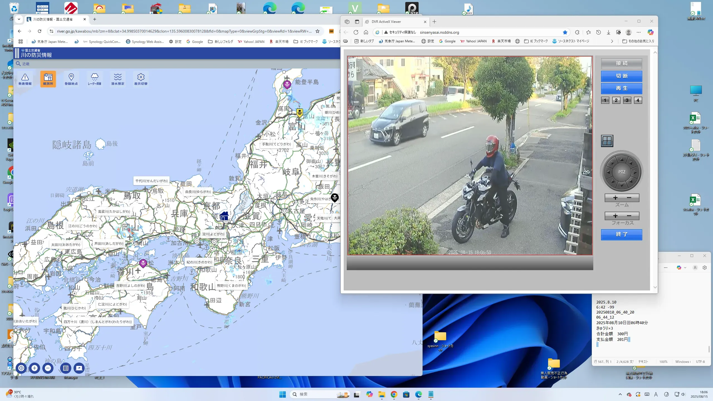Select the 観測所 observation station icon
The width and height of the screenshot is (713, 401).
click(48, 79)
